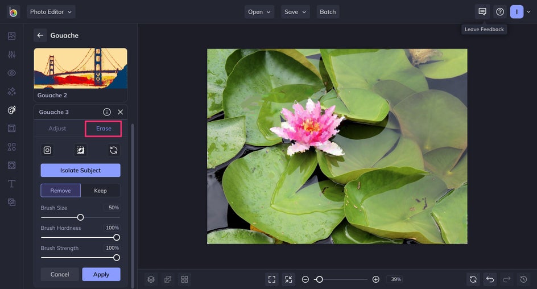Click the Brush Size slider handle
Screen dimensions: 537x289
80,217
